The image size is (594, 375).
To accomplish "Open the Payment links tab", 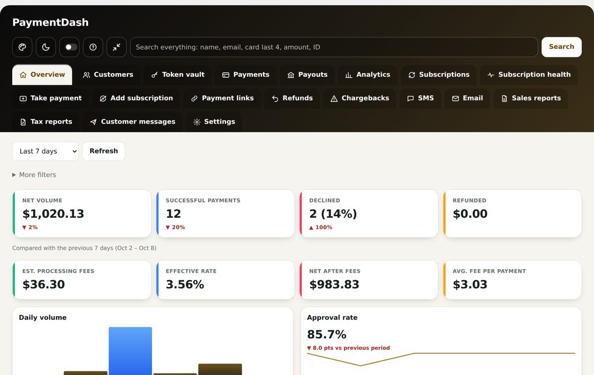I will pyautogui.click(x=222, y=98).
